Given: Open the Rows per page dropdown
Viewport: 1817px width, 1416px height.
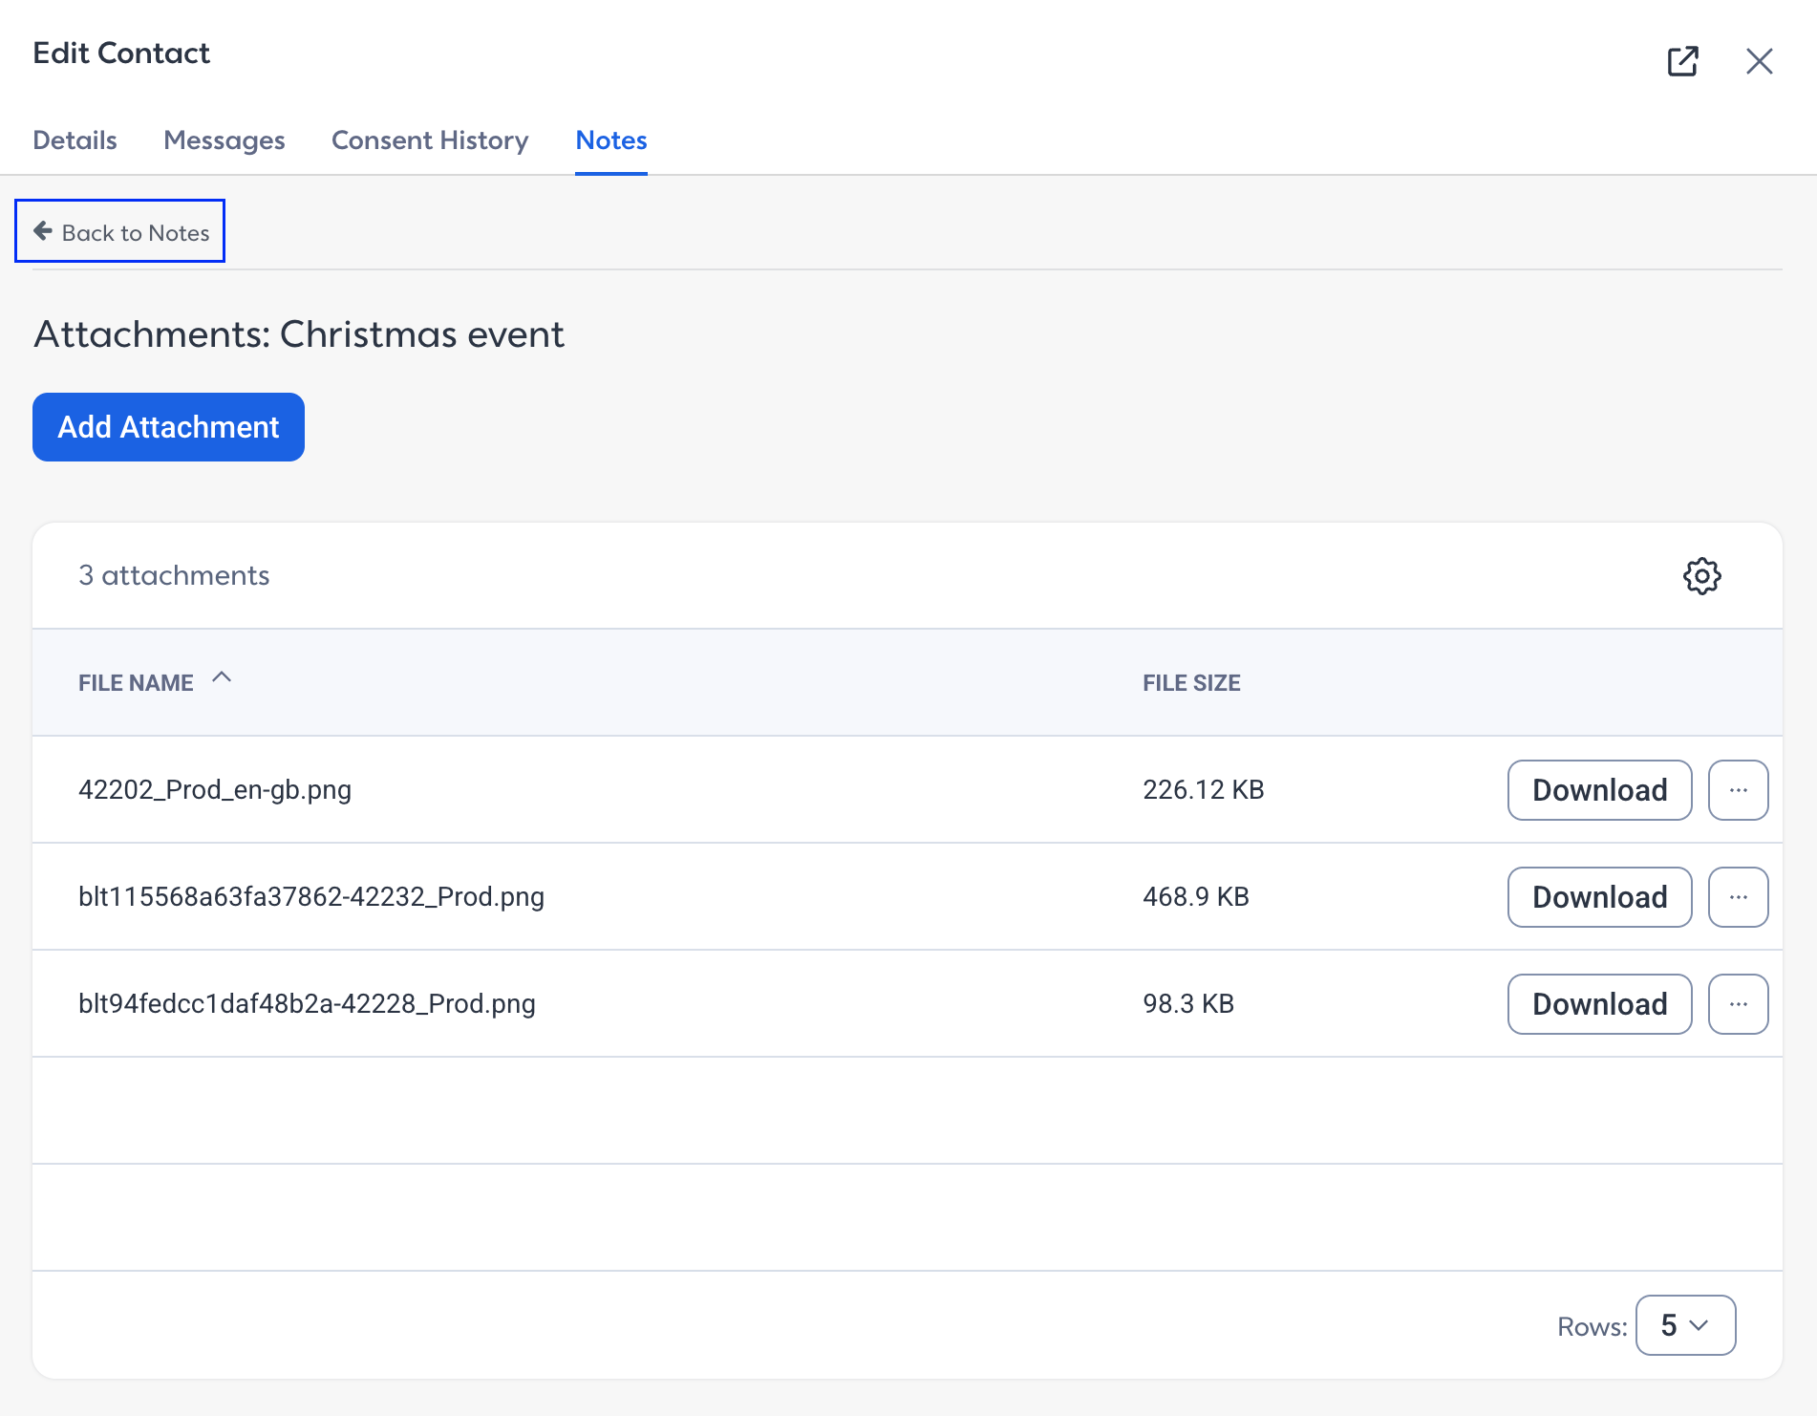Looking at the screenshot, I should pyautogui.click(x=1685, y=1325).
